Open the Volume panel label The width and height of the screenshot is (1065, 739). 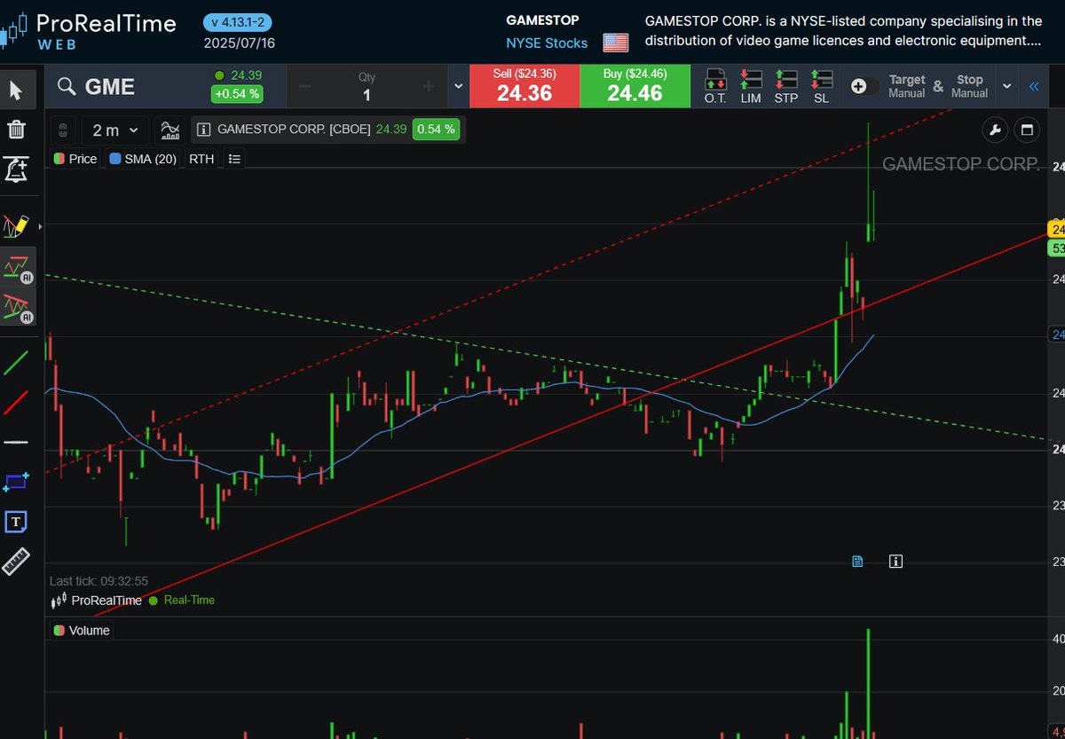pos(81,630)
